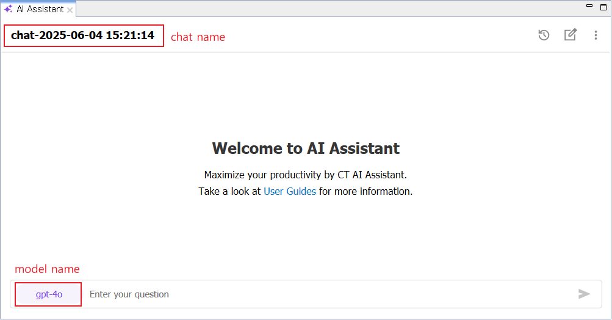Viewport: 612px width, 320px height.
Task: Open the gpt-4o model selector
Action: [49, 294]
